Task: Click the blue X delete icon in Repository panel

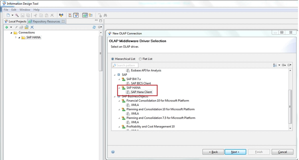Action: click(32, 27)
